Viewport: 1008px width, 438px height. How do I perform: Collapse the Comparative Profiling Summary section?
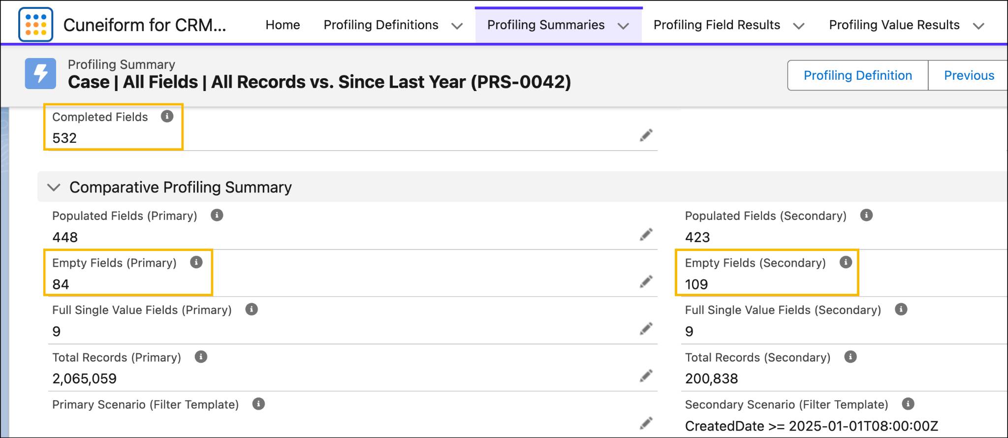[x=53, y=188]
